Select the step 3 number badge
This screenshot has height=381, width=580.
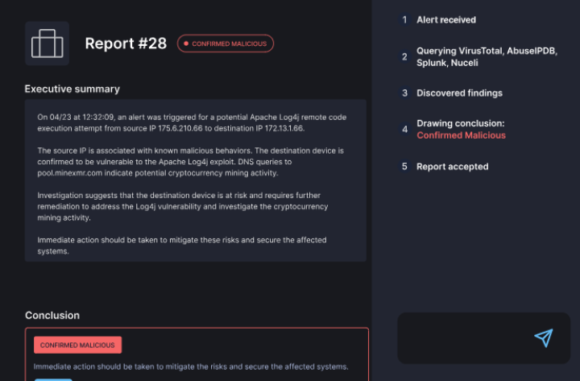tap(404, 93)
